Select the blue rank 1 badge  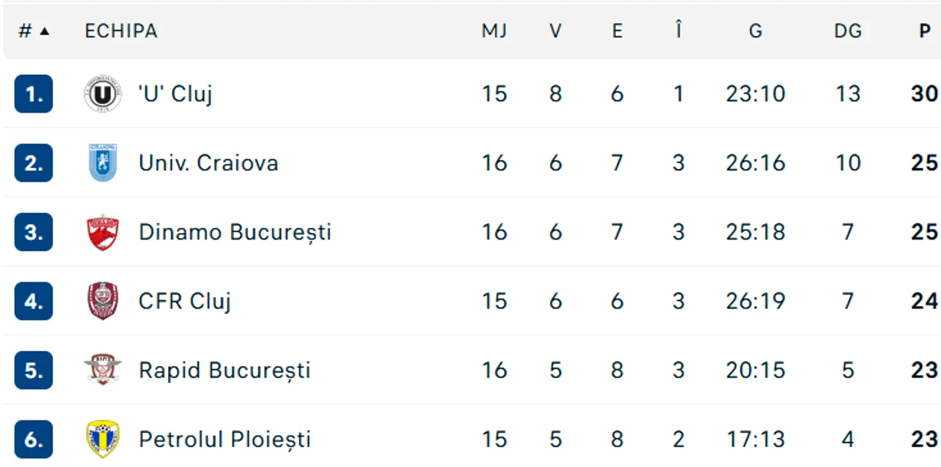pos(34,94)
